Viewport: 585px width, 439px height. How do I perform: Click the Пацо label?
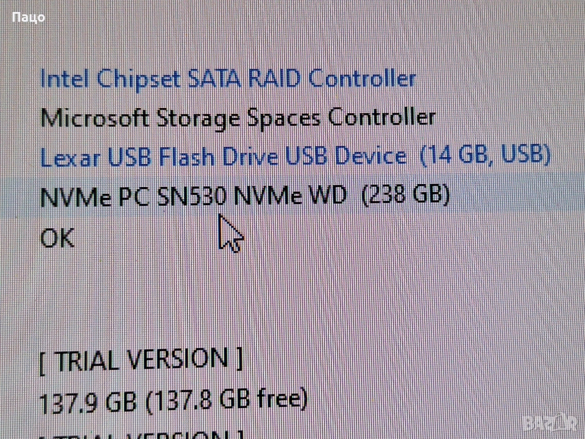point(29,17)
